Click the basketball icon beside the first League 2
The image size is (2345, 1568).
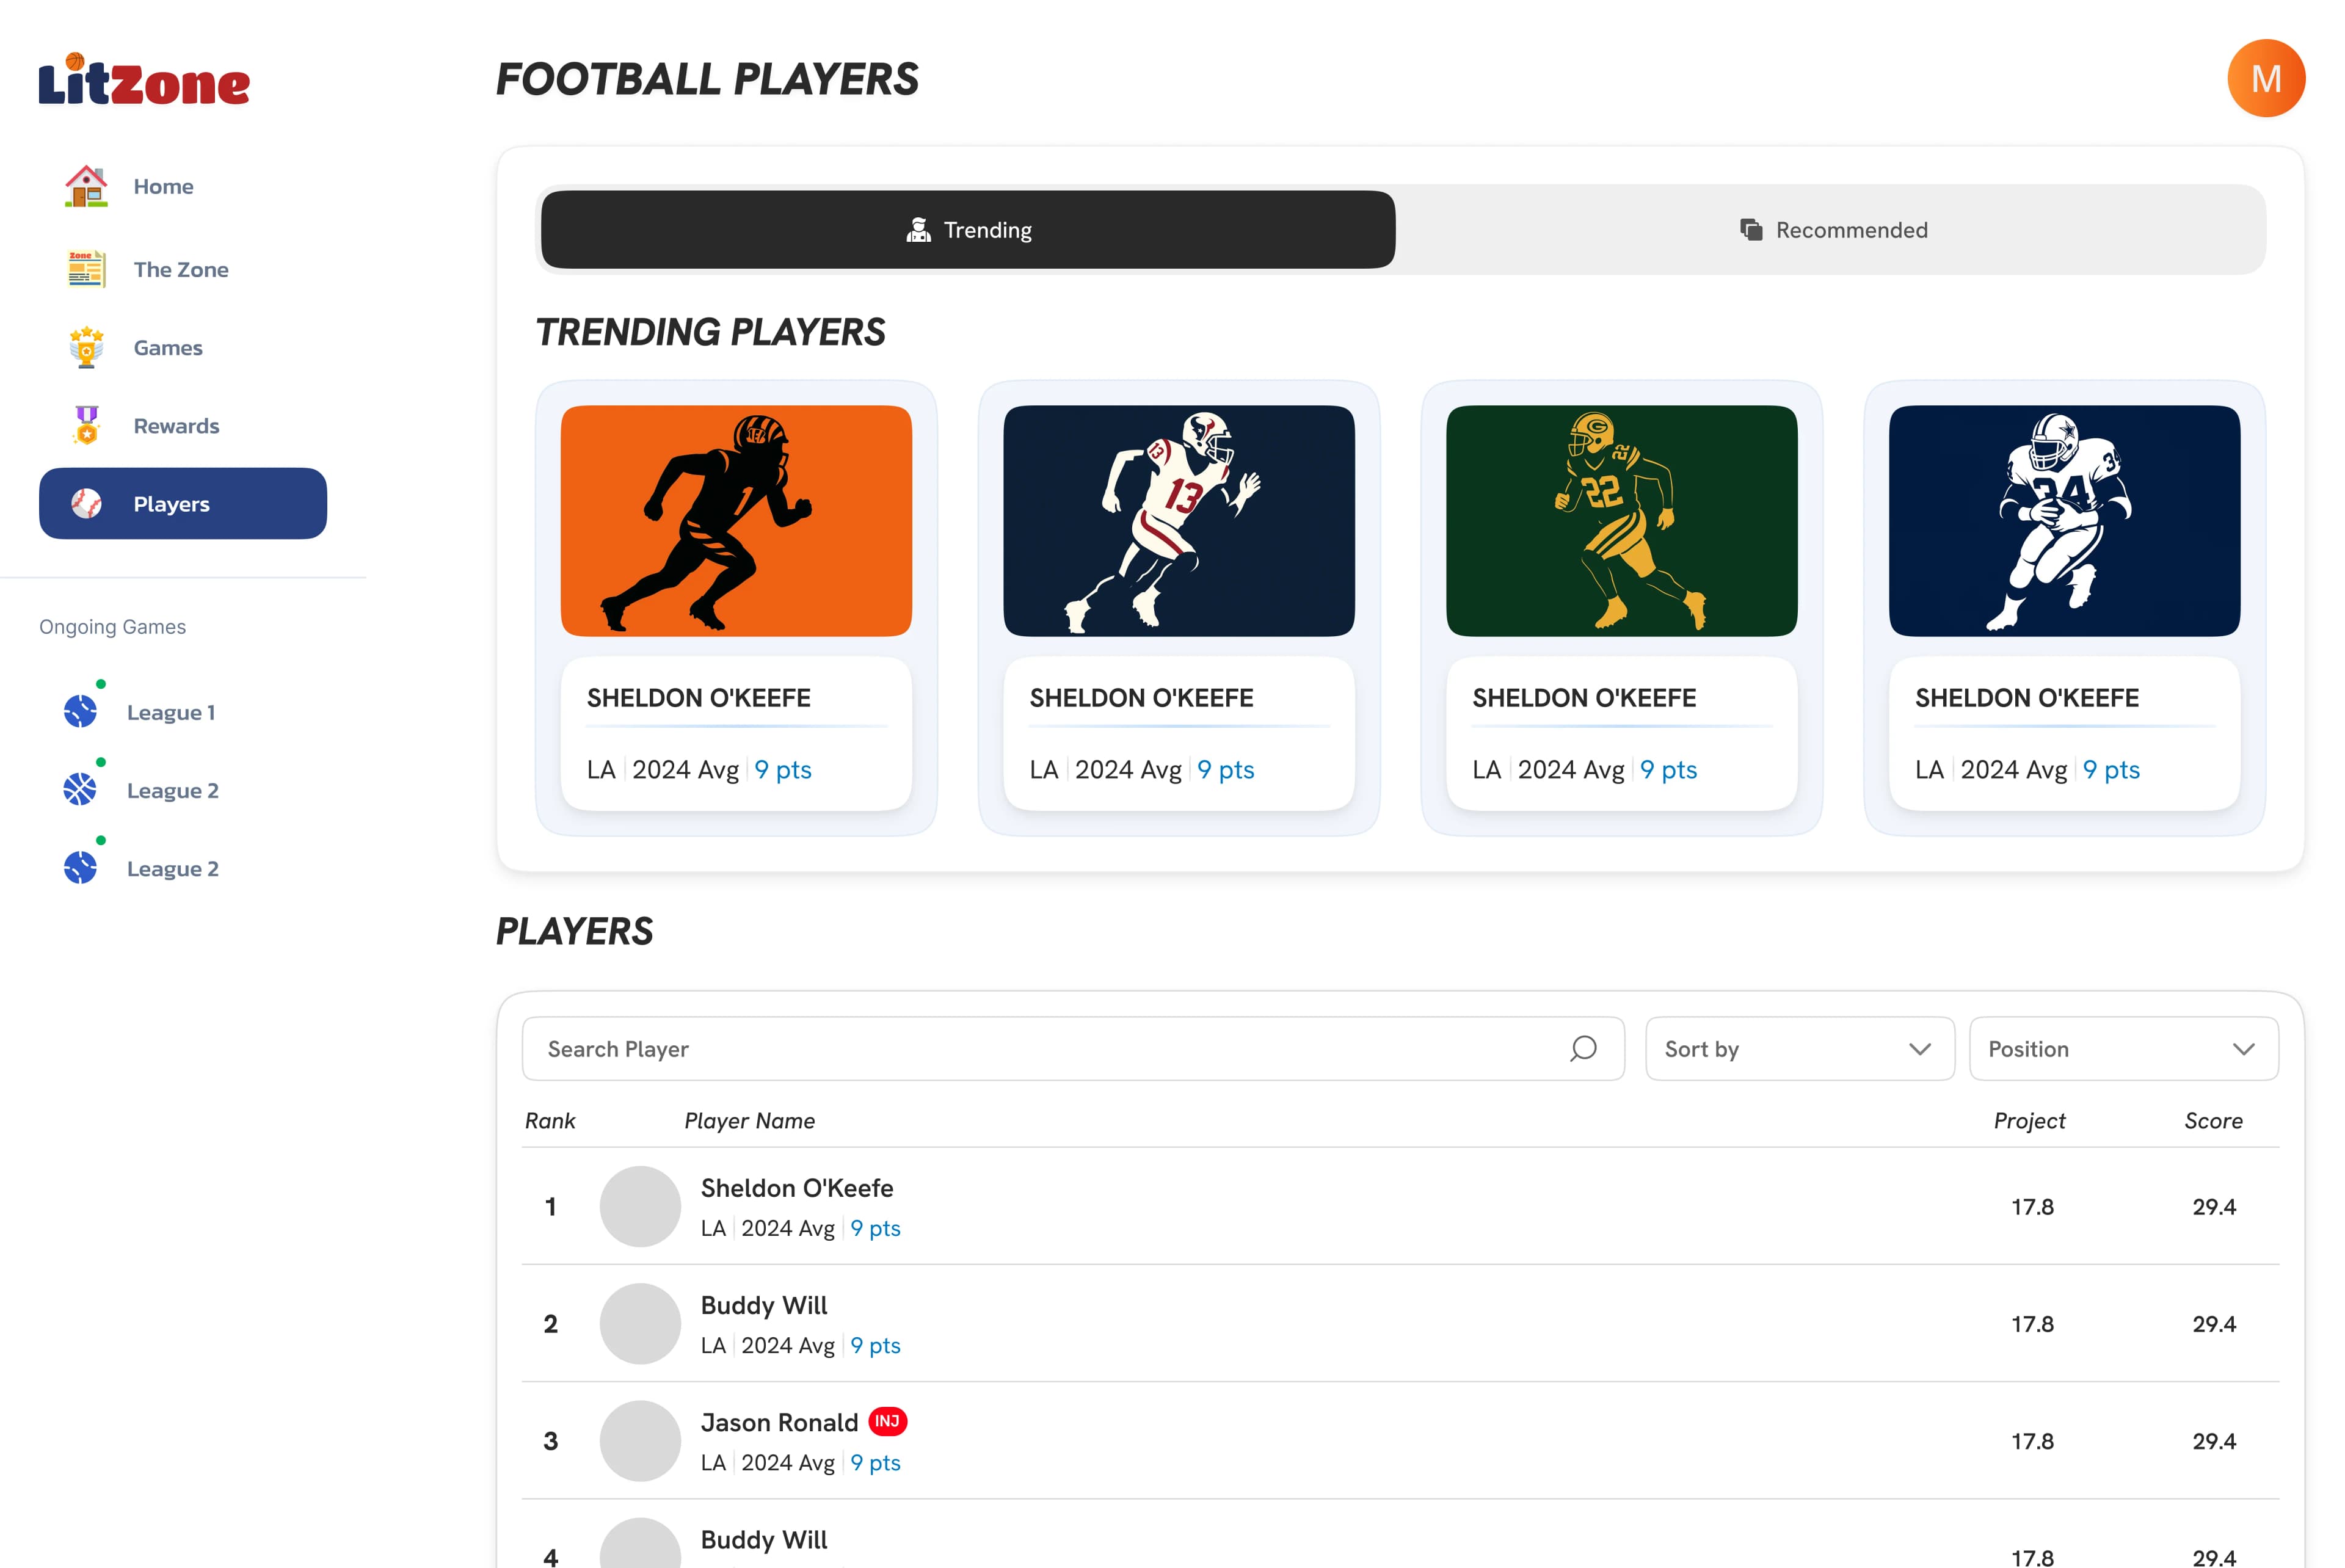pyautogui.click(x=80, y=789)
